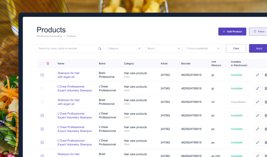Screen dimensions: 267x157
Task: Click the Available in Warehouses column header
Action: 239,63
